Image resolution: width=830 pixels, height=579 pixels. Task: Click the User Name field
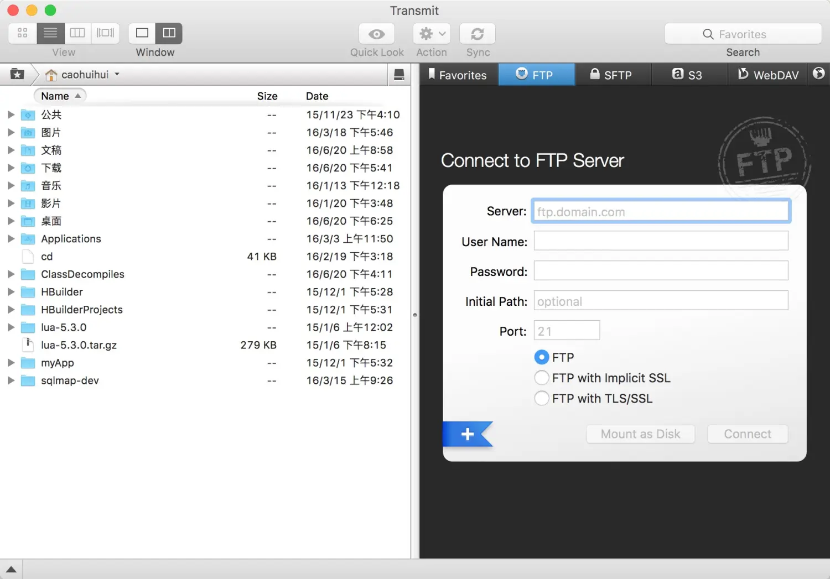click(661, 241)
